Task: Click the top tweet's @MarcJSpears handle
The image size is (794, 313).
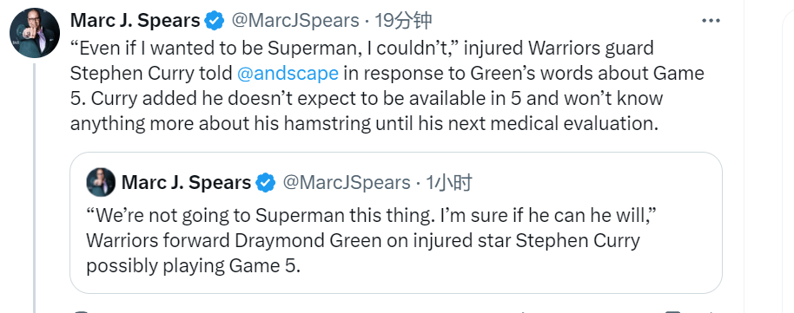Action: (x=295, y=21)
